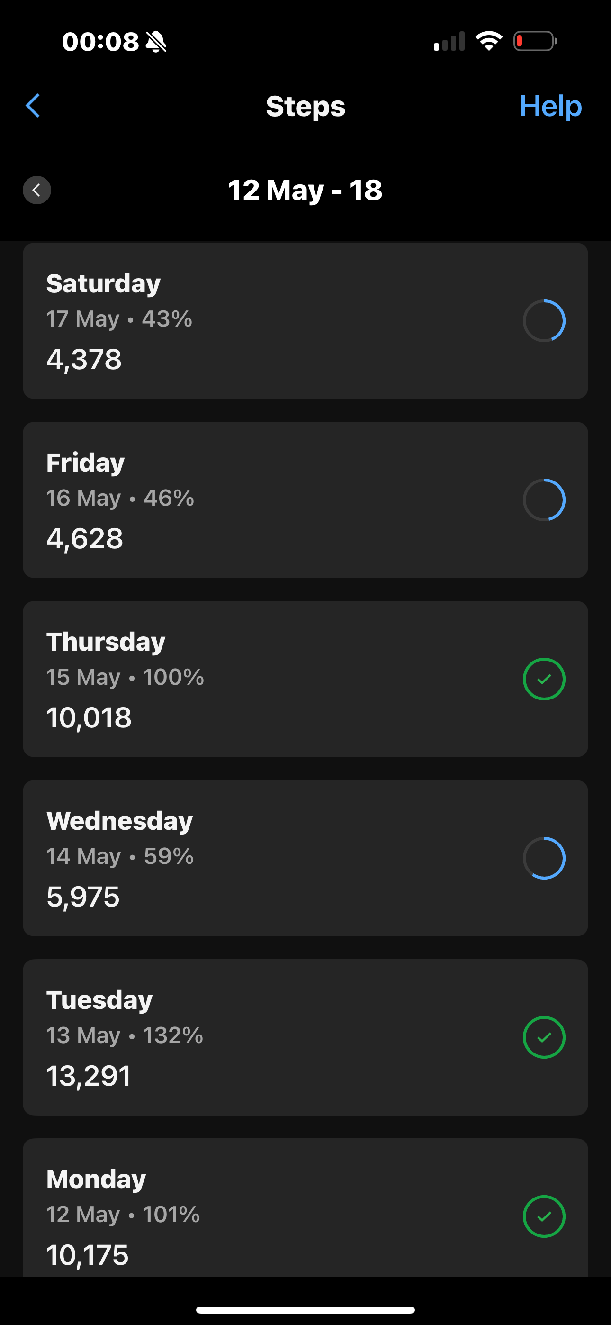611x1325 pixels.
Task: Open the Monday 12 May card
Action: (x=305, y=1207)
